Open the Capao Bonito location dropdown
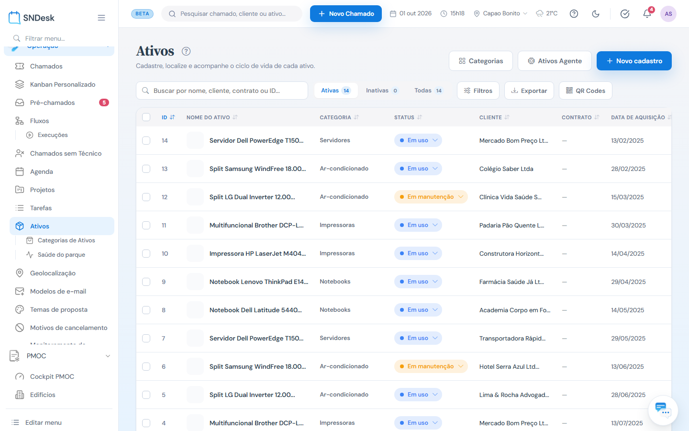 [x=500, y=13]
